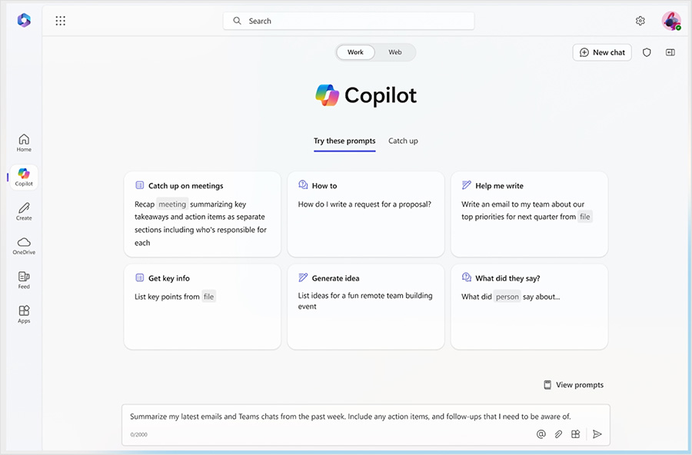
Task: Choose the Help me write prompt card
Action: [x=529, y=214]
